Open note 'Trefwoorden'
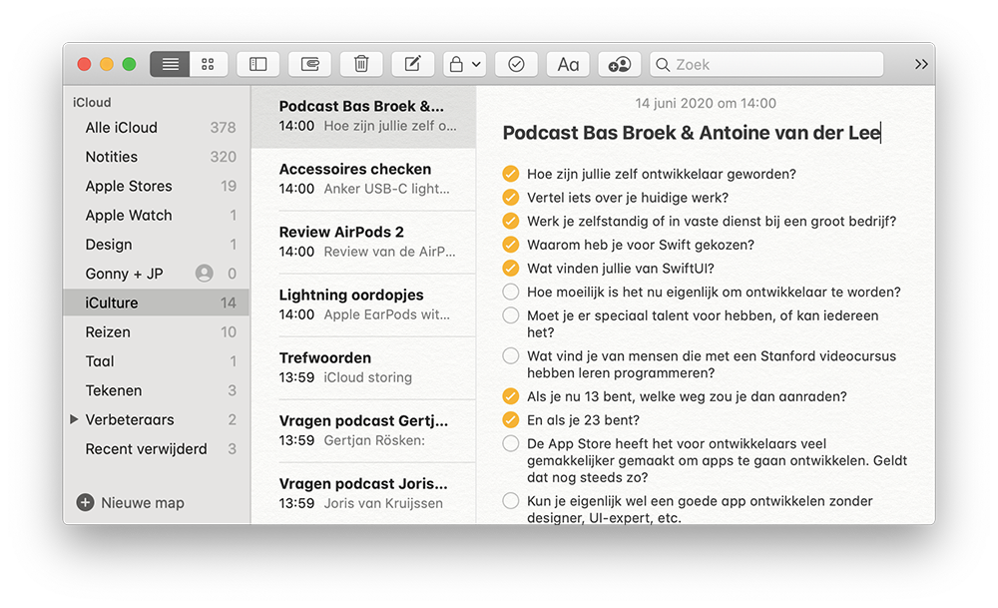Screen dimensions: 998x608 [363, 368]
